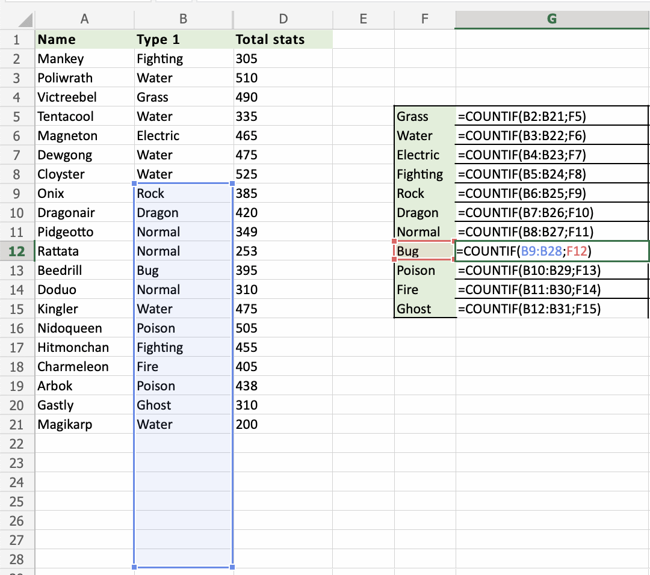This screenshot has height=575, width=650.
Task: Select the Poliwrath name cell
Action: [x=84, y=78]
